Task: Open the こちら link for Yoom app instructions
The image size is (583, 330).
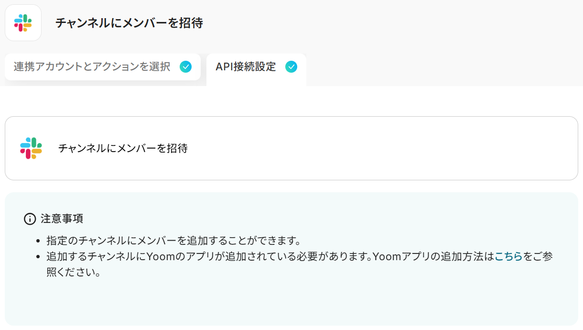Action: pyautogui.click(x=508, y=256)
